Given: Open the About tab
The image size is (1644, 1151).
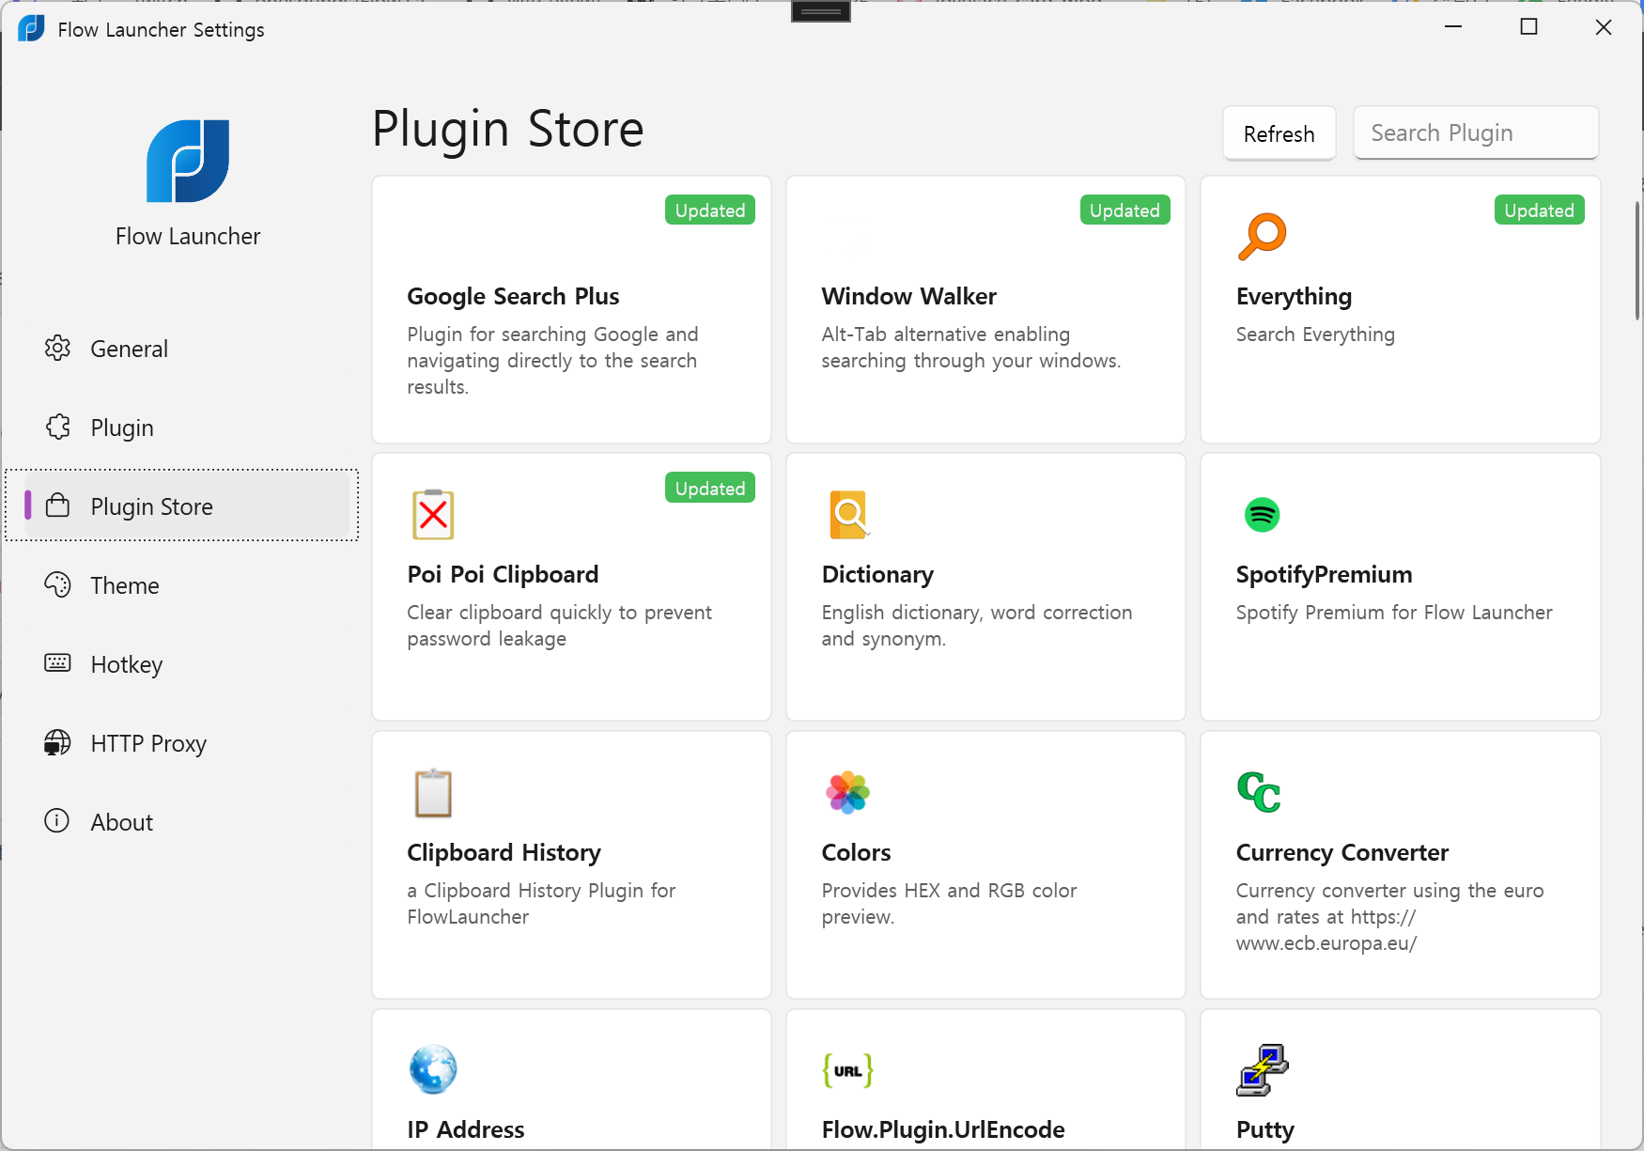Looking at the screenshot, I should point(188,822).
